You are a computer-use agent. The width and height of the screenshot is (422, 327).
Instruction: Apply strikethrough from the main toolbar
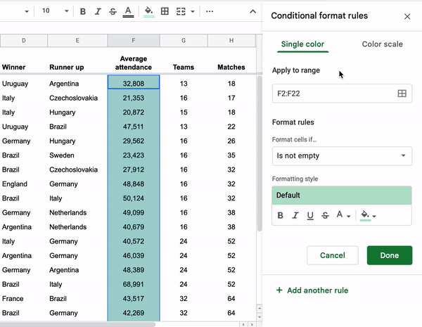click(x=113, y=11)
